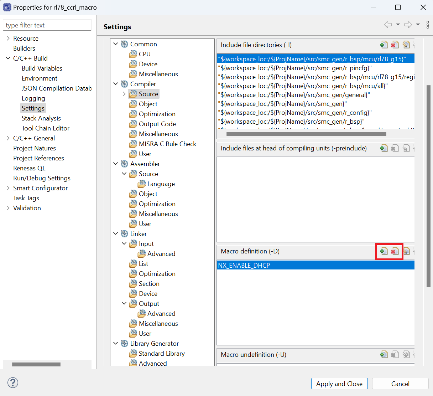Collapse the Library Generator group
Viewport: 433px width, 396px height.
(x=115, y=344)
